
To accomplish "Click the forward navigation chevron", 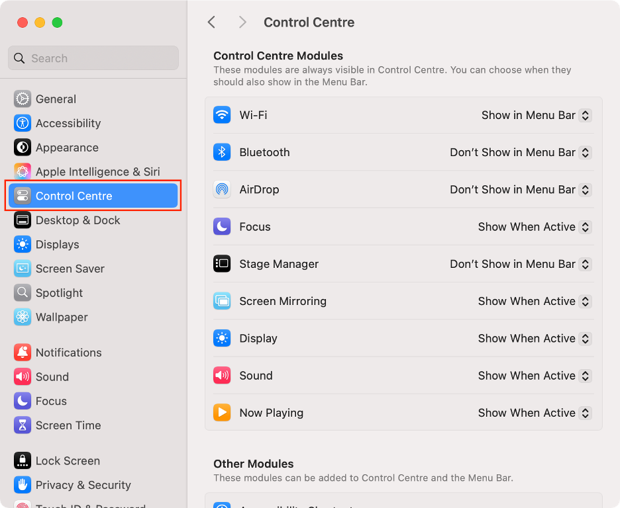I will point(242,22).
